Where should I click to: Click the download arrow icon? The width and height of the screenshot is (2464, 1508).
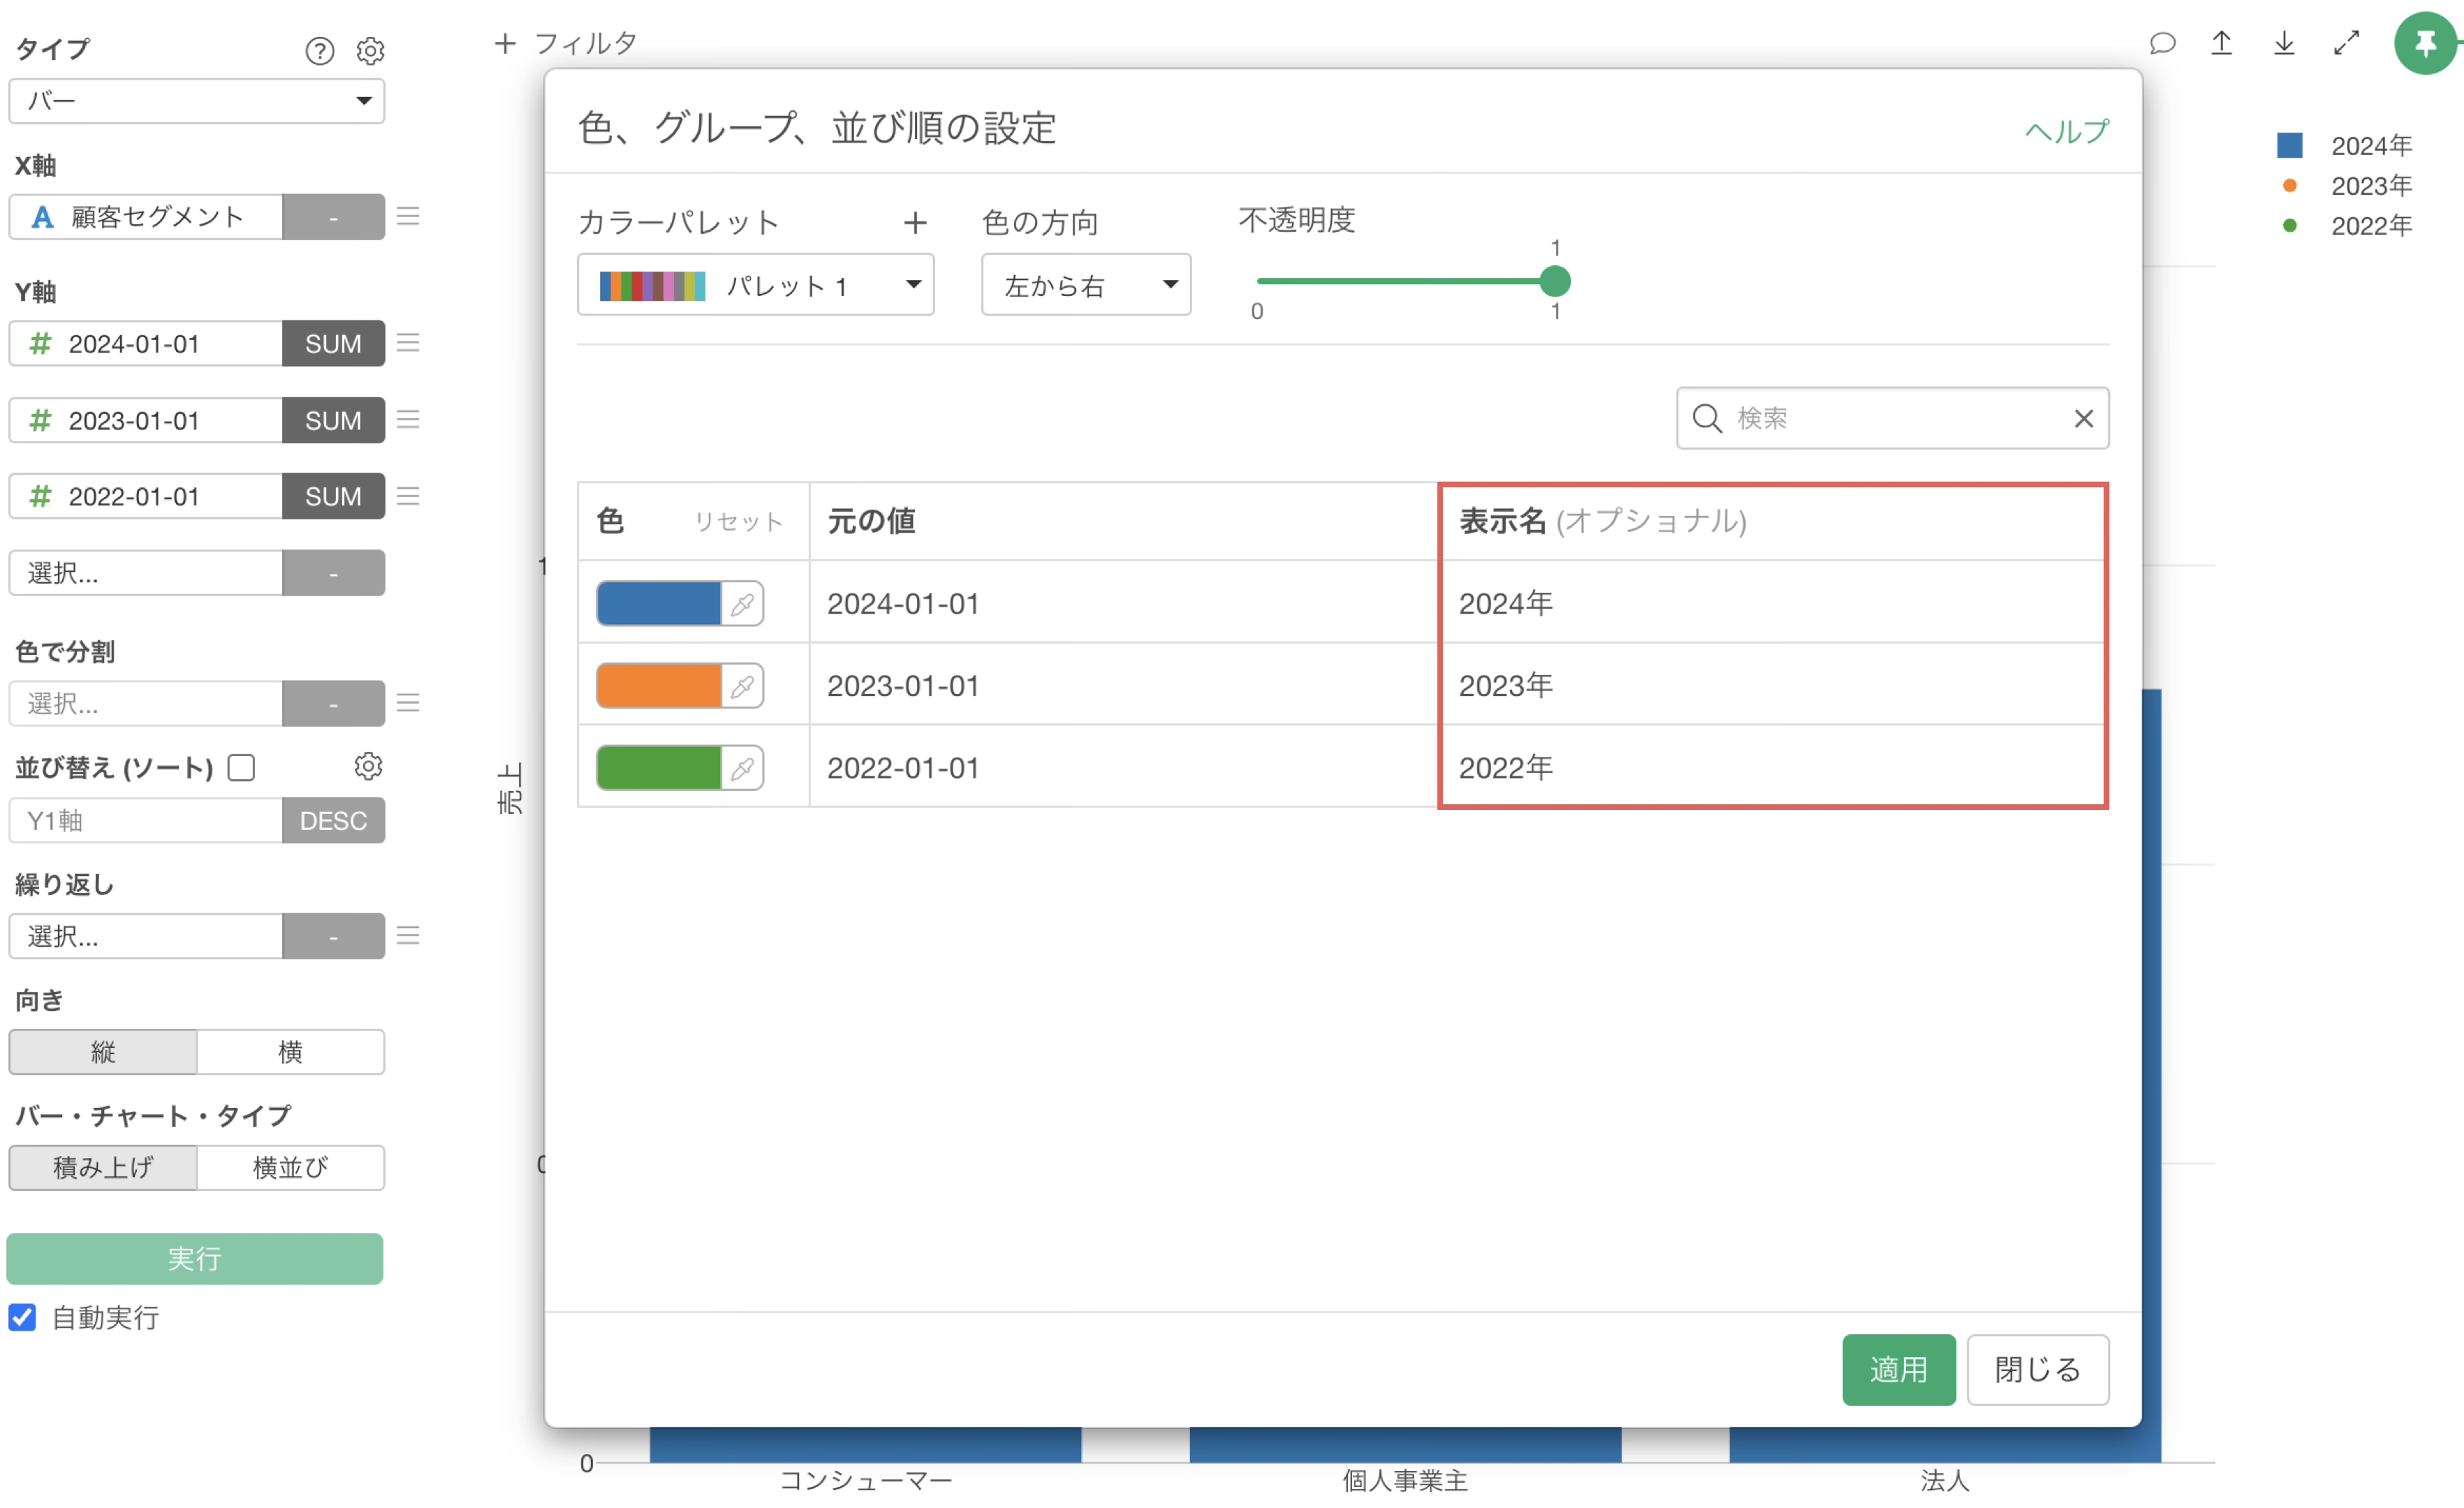coord(2284,43)
